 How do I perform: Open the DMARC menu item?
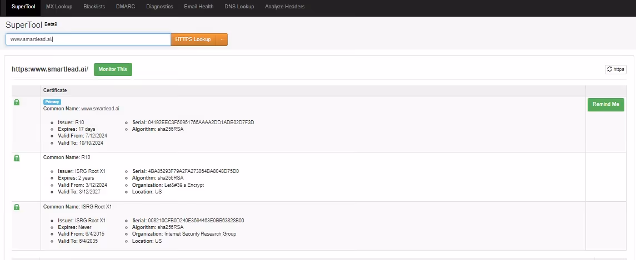pyautogui.click(x=126, y=7)
